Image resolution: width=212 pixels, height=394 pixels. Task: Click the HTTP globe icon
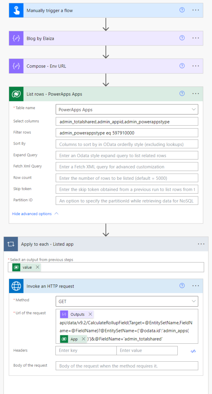pyautogui.click(x=16, y=285)
